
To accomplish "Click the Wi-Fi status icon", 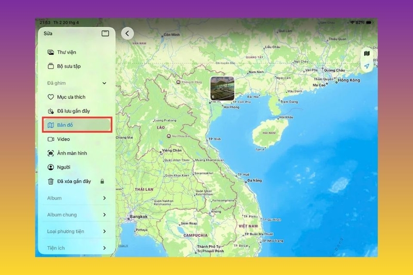I will point(352,22).
